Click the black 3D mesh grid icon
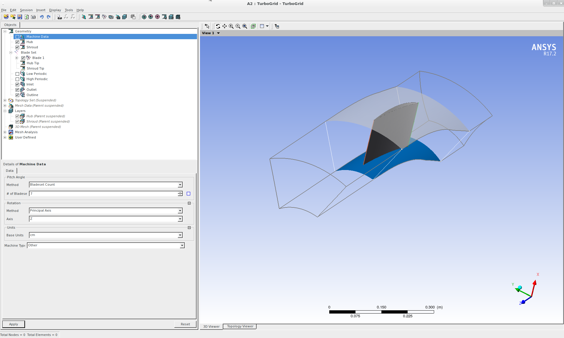This screenshot has width=564, height=338. pos(178,17)
